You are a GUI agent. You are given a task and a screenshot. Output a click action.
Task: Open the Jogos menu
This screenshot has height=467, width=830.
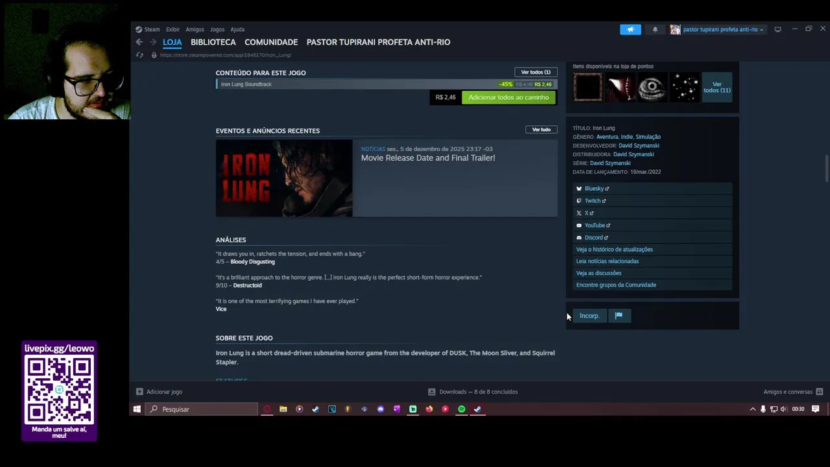coord(217,29)
